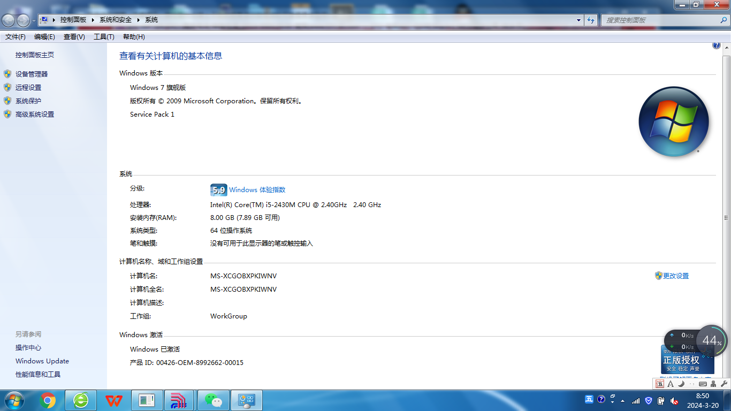Open the network signal tray icon

[636, 400]
